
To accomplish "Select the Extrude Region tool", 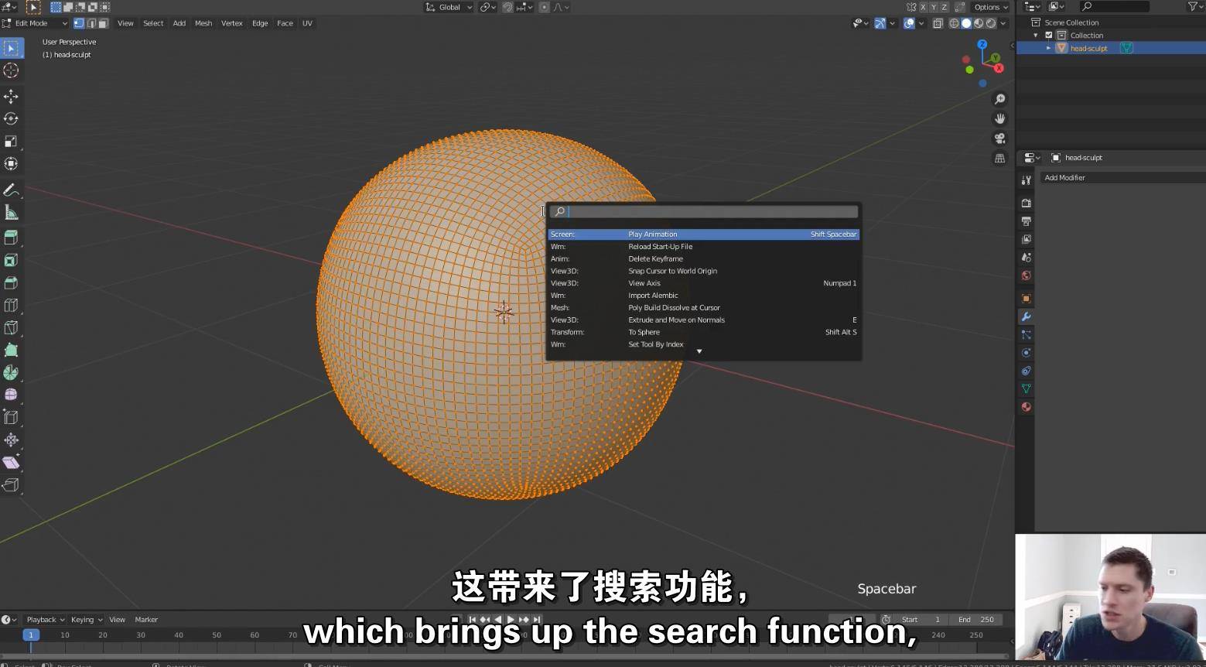I will (x=11, y=238).
